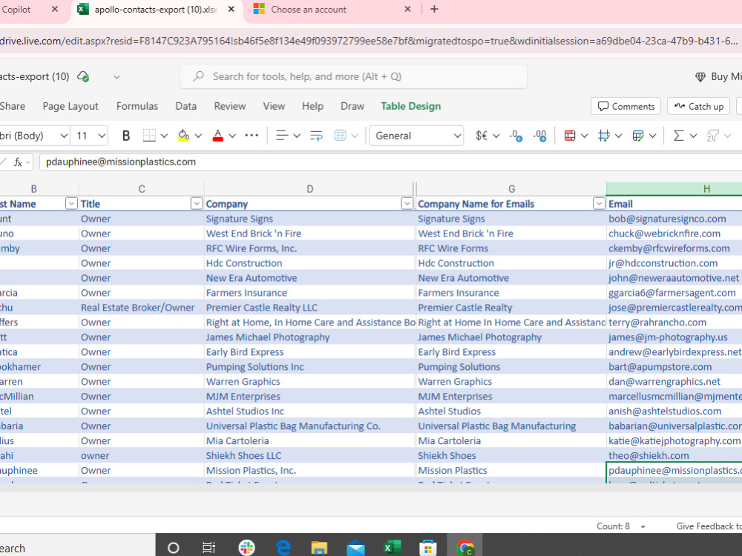Click the increase decimal icon

pyautogui.click(x=516, y=136)
